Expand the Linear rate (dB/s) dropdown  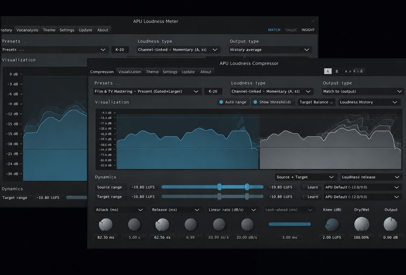(232, 210)
